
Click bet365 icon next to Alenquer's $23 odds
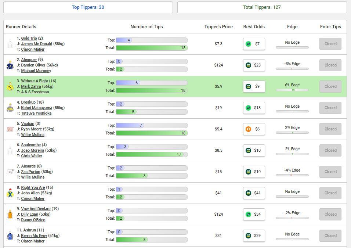coord(249,65)
